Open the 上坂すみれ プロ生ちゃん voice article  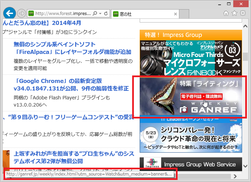74,157
